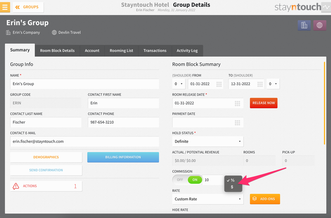Click Contact Last Name field

[x=46, y=122]
